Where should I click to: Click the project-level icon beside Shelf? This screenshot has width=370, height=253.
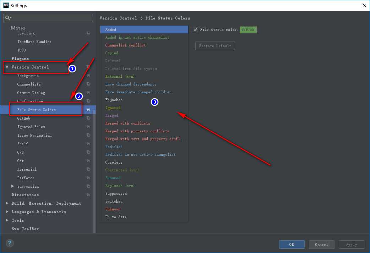(88, 144)
